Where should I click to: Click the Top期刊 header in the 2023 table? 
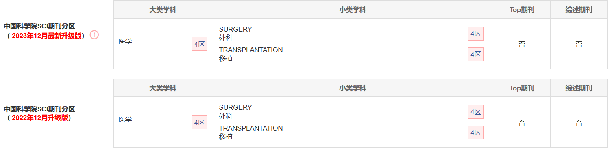coord(522,10)
